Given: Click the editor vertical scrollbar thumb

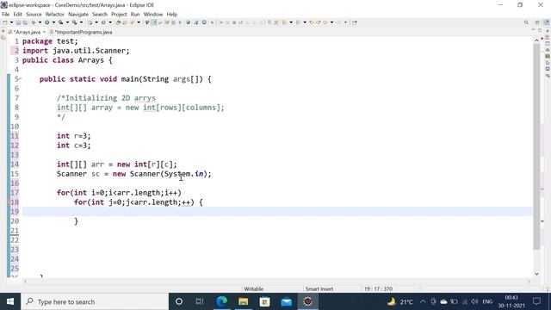Looking at the screenshot, I should [x=536, y=146].
